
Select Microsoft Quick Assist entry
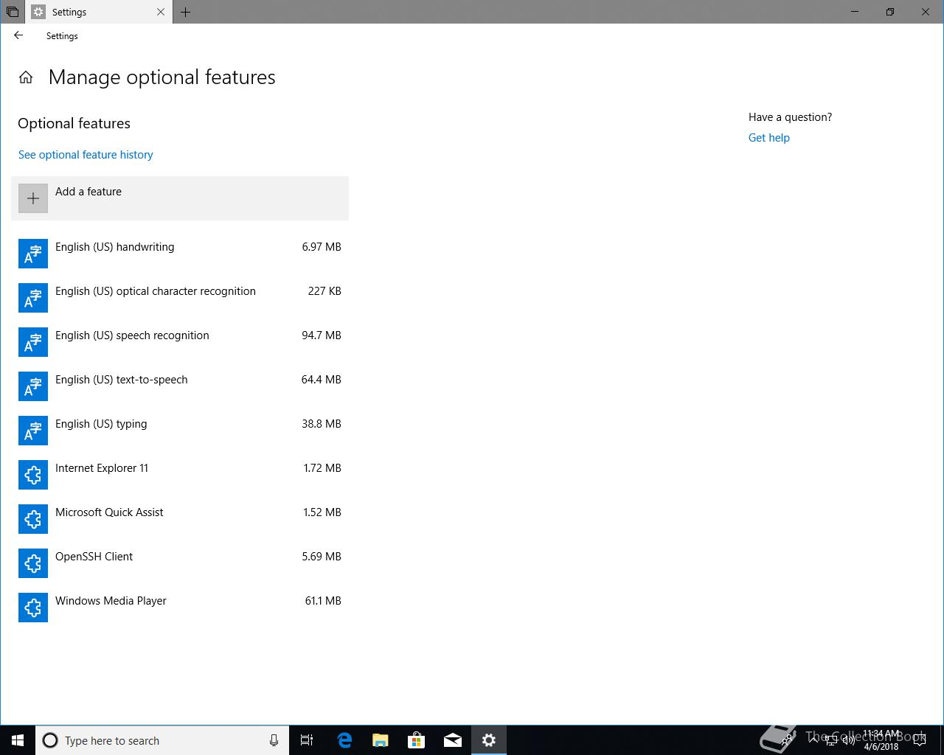[x=180, y=519]
